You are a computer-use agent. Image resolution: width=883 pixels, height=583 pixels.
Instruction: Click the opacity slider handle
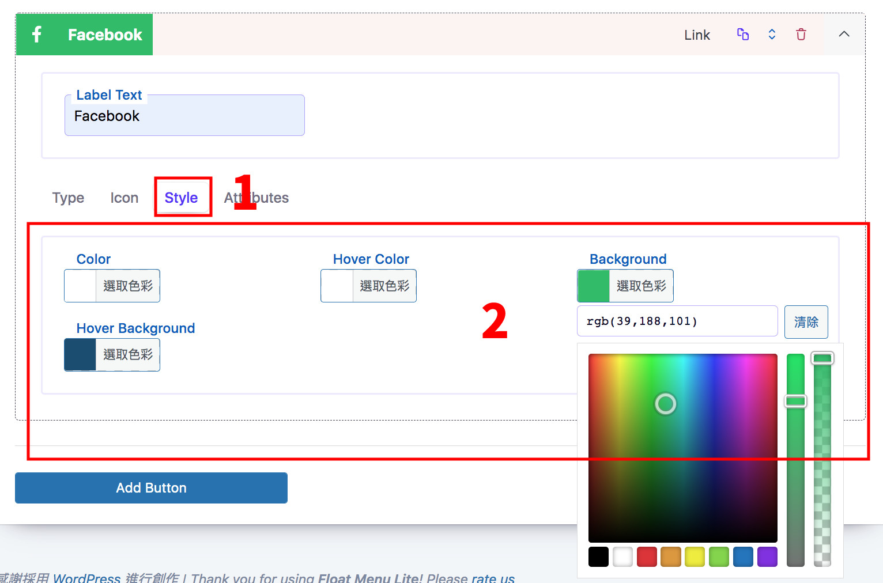pyautogui.click(x=822, y=358)
